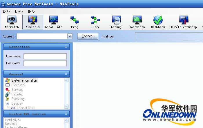The height and width of the screenshot is (128, 203).
Task: Open the Tools menu
Action: [x=19, y=11]
